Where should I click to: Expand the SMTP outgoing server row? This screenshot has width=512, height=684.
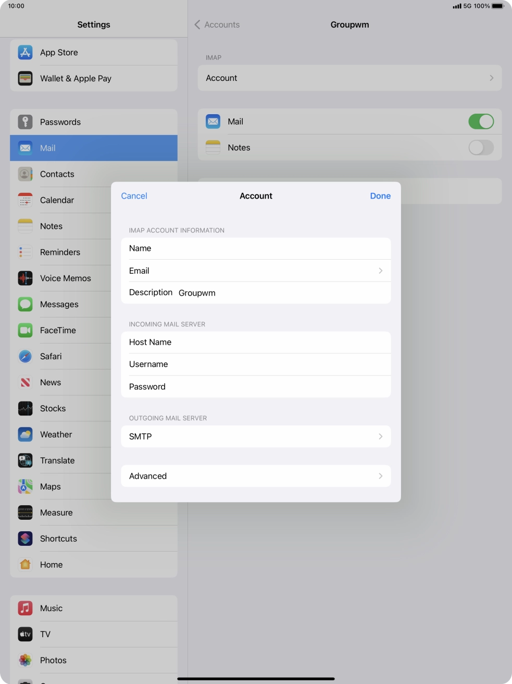click(255, 436)
